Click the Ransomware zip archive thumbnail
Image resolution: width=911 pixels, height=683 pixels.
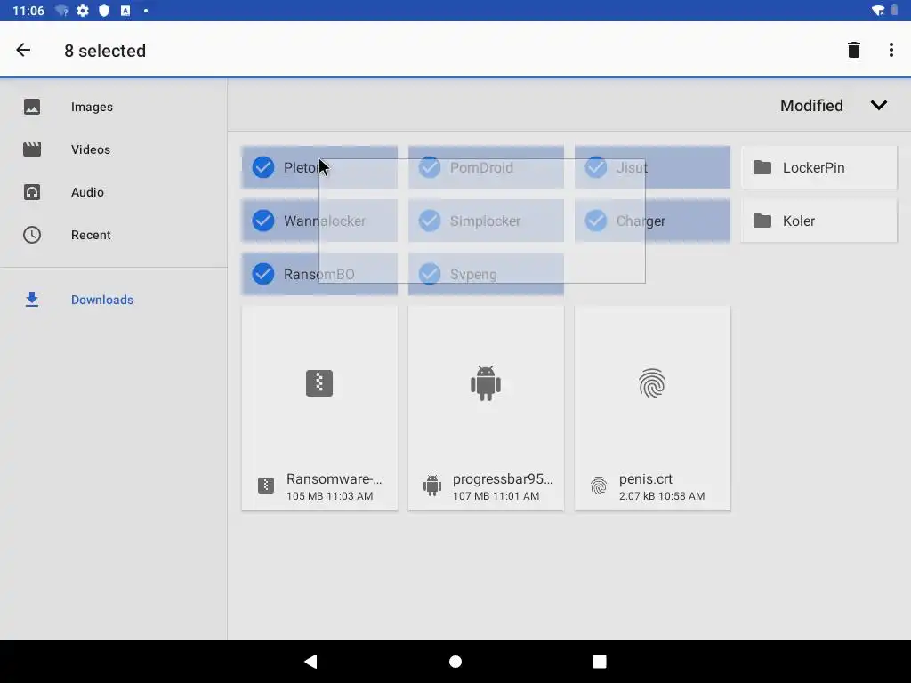pos(319,383)
